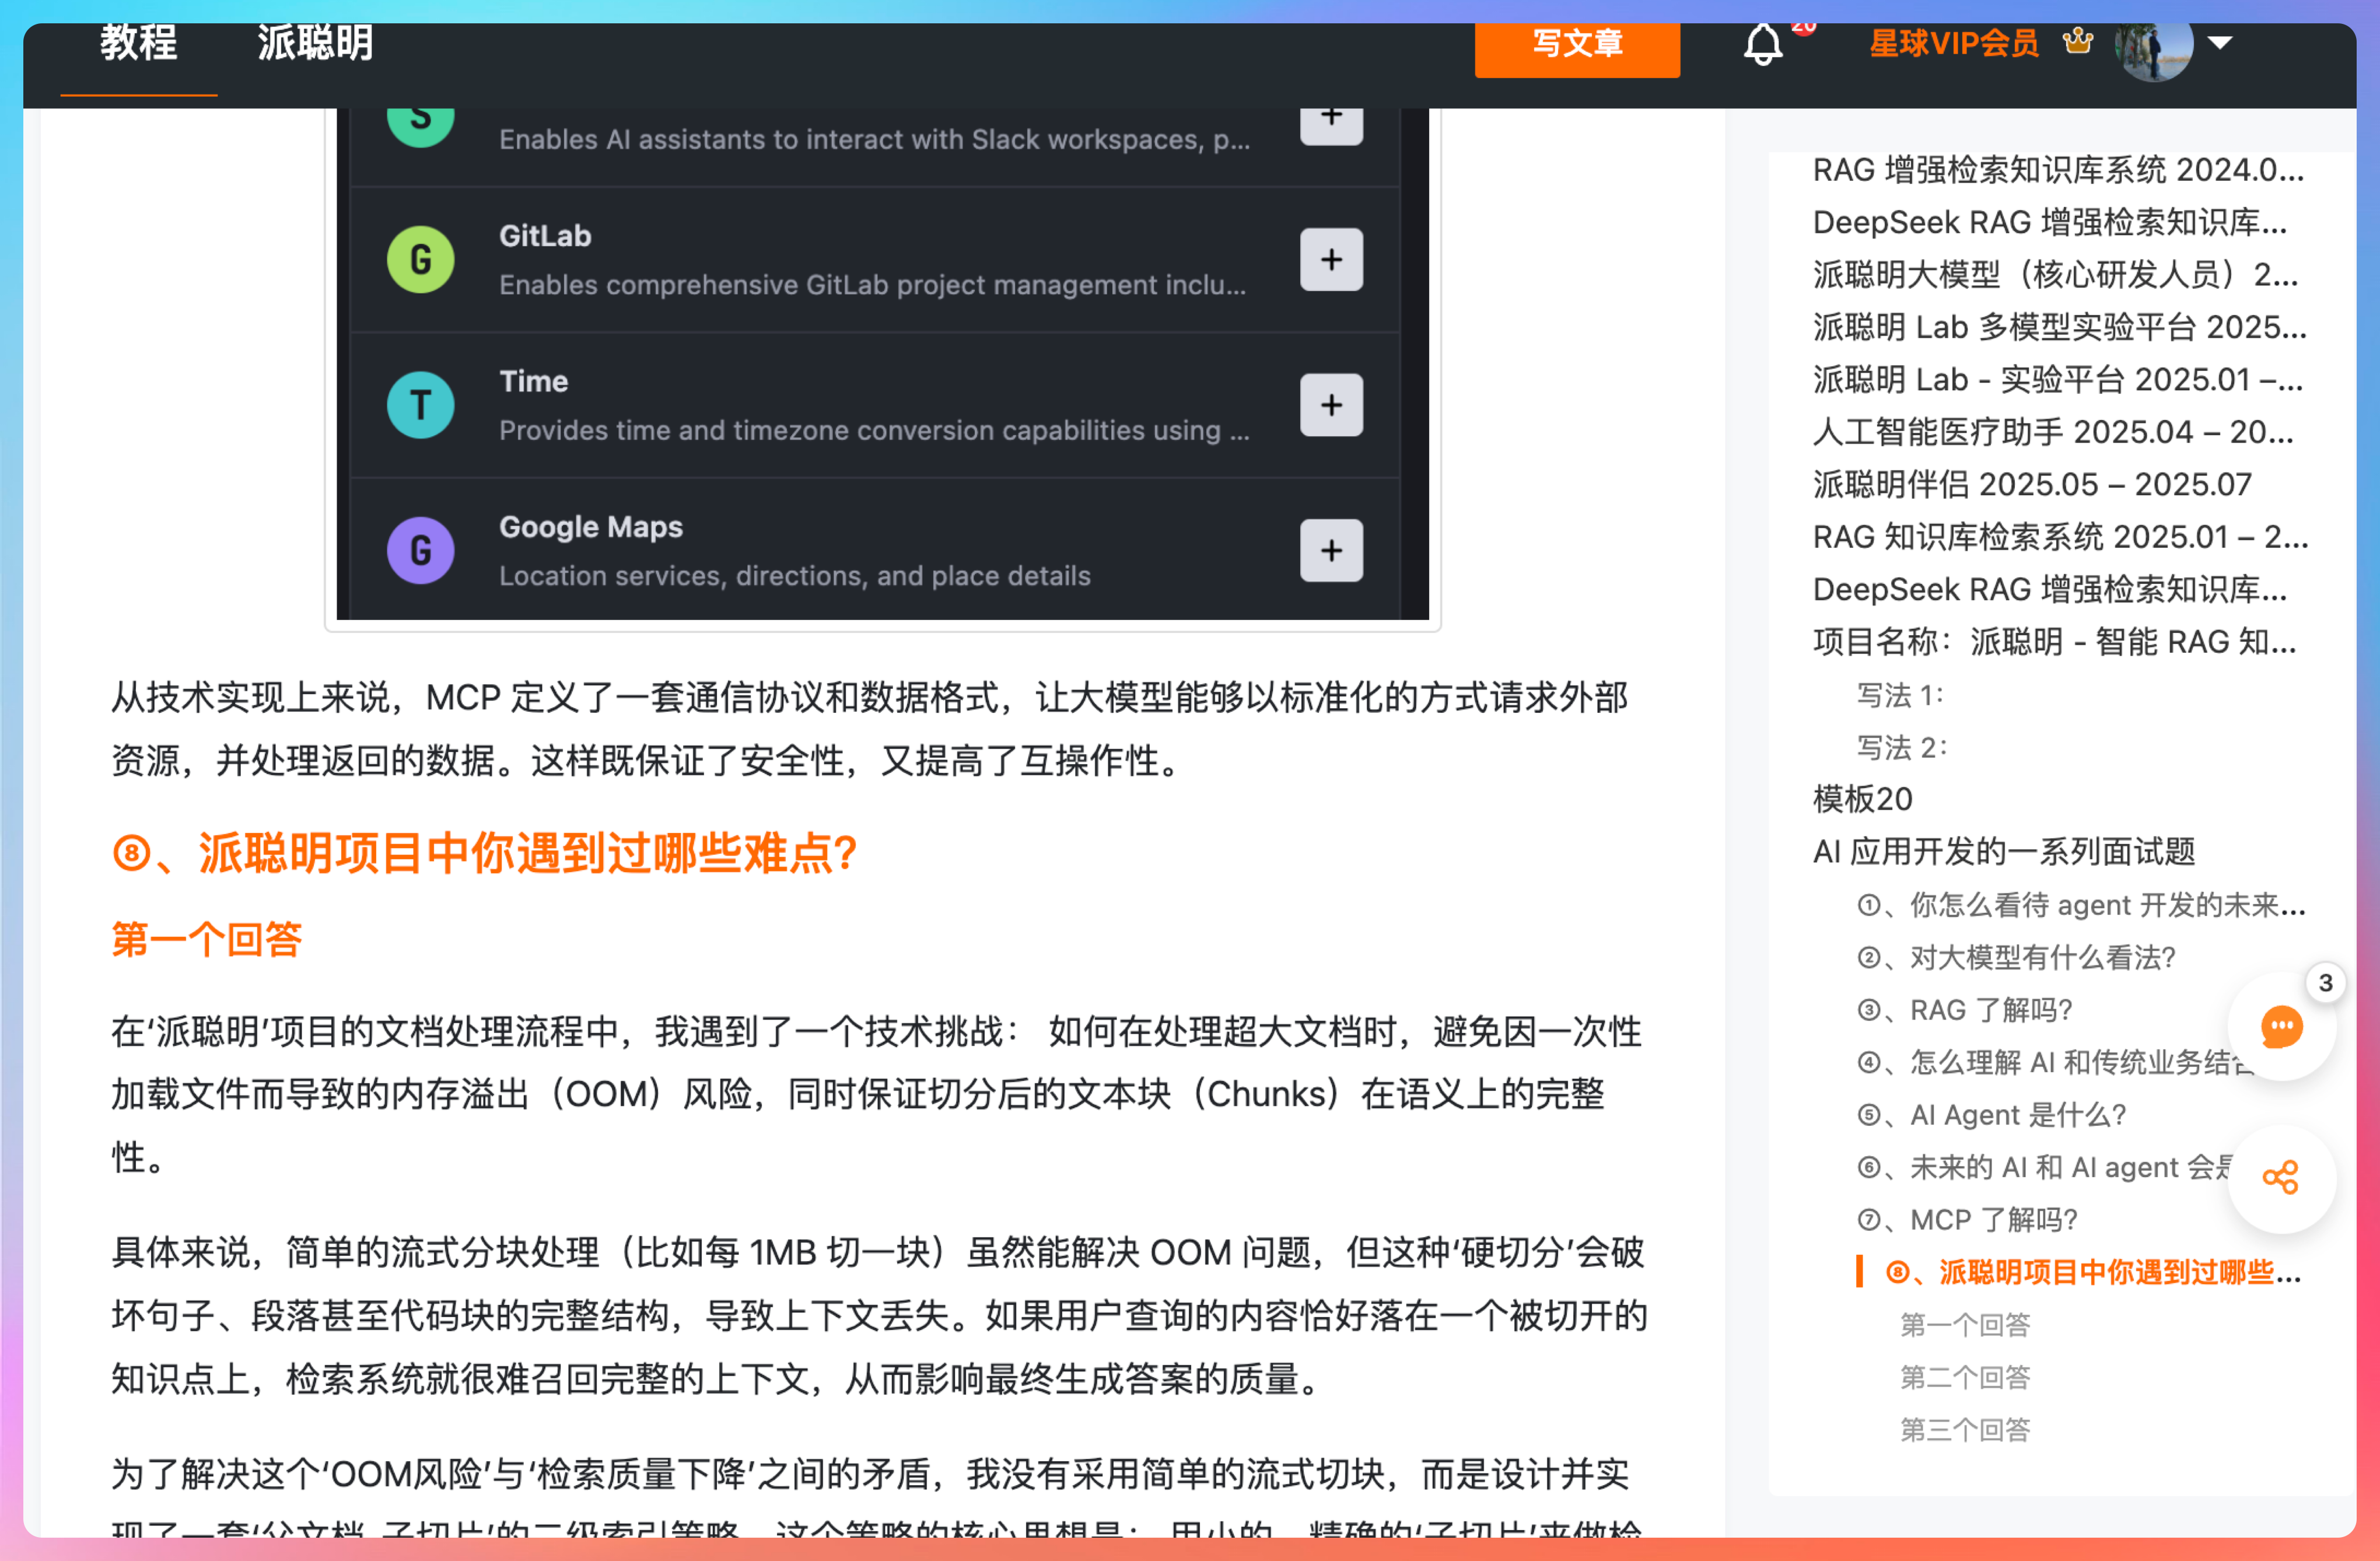Screen dimensions: 2380x1561
Task: Click the teal Time avatar icon
Action: (x=421, y=405)
